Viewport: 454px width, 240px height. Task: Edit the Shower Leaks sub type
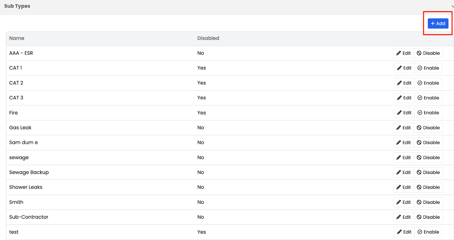[404, 187]
